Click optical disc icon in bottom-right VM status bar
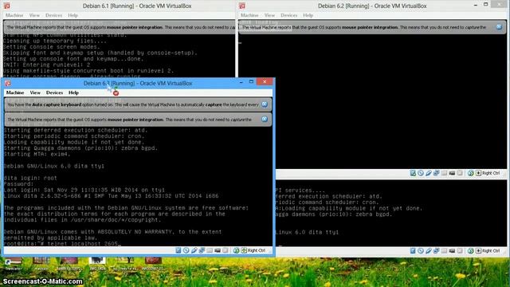Screen dimensions: 510x287 click(x=421, y=251)
